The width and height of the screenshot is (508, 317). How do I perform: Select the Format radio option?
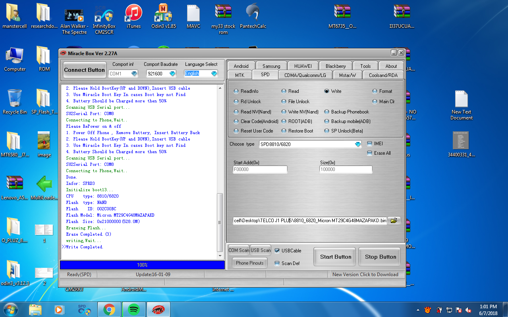click(x=382, y=91)
